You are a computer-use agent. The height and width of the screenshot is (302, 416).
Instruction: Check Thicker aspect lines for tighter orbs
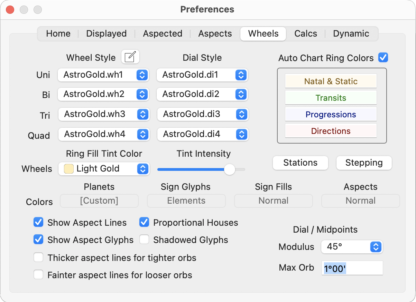pyautogui.click(x=38, y=257)
